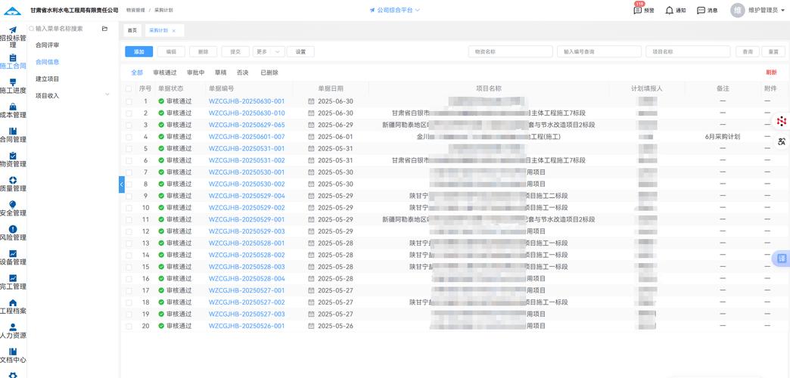The height and width of the screenshot is (378, 790).
Task: Click the 删除 button
Action: 203,51
